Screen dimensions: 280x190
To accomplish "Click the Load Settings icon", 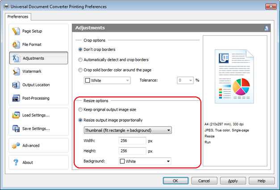I will (16, 115).
